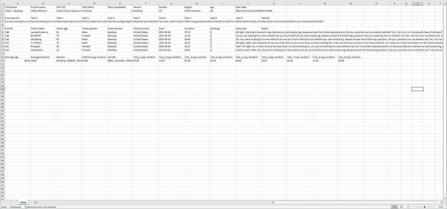The image size is (447, 209).
Task: Click the zoom in plus icon
Action: pyautogui.click(x=435, y=207)
